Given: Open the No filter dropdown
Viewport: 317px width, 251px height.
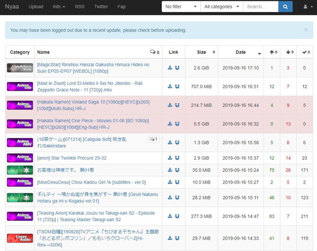Looking at the screenshot, I should tap(181, 6).
